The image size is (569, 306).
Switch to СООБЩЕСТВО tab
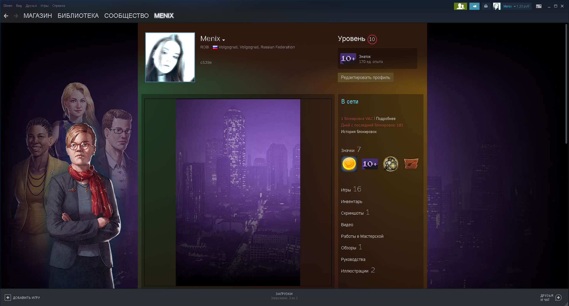pyautogui.click(x=127, y=16)
